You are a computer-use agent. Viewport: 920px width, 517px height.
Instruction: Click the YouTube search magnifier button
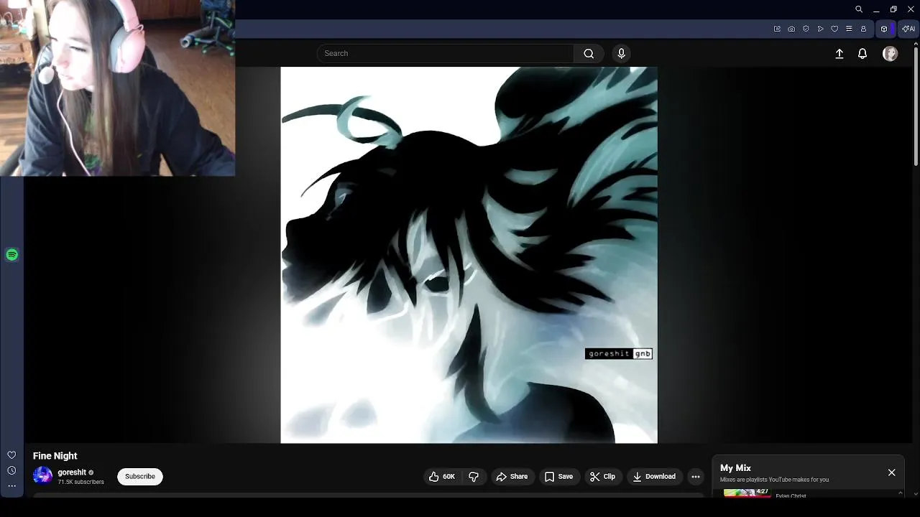pos(589,53)
